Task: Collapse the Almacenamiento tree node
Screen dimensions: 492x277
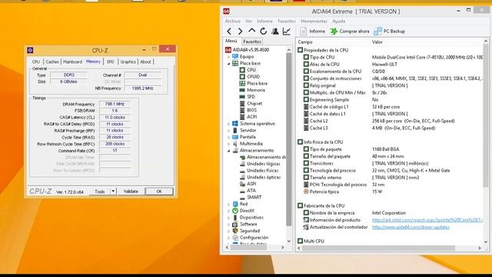Action: [x=229, y=151]
